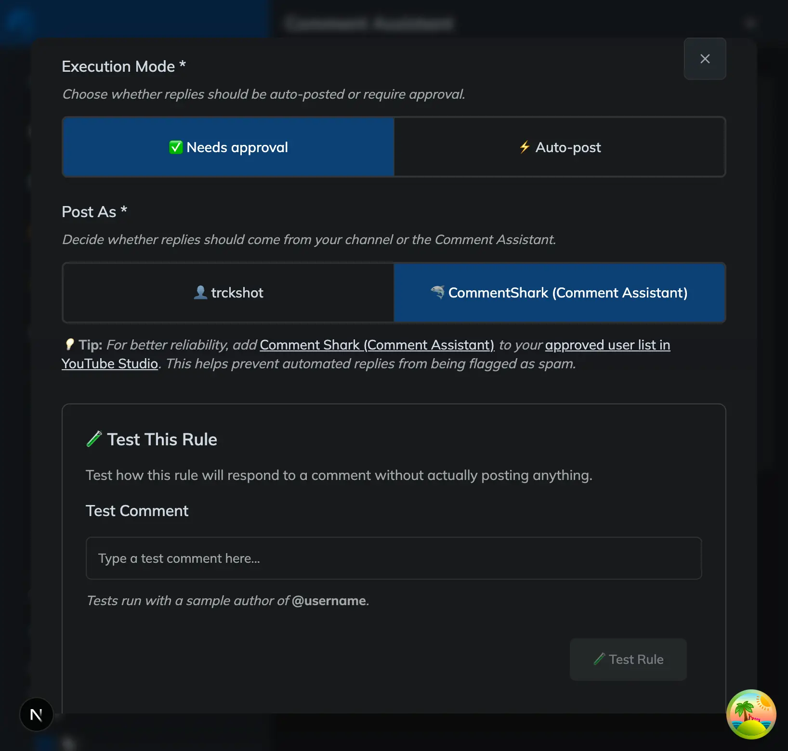Image resolution: width=788 pixels, height=751 pixels.
Task: Click the Comment Shark link in the tip
Action: click(377, 345)
